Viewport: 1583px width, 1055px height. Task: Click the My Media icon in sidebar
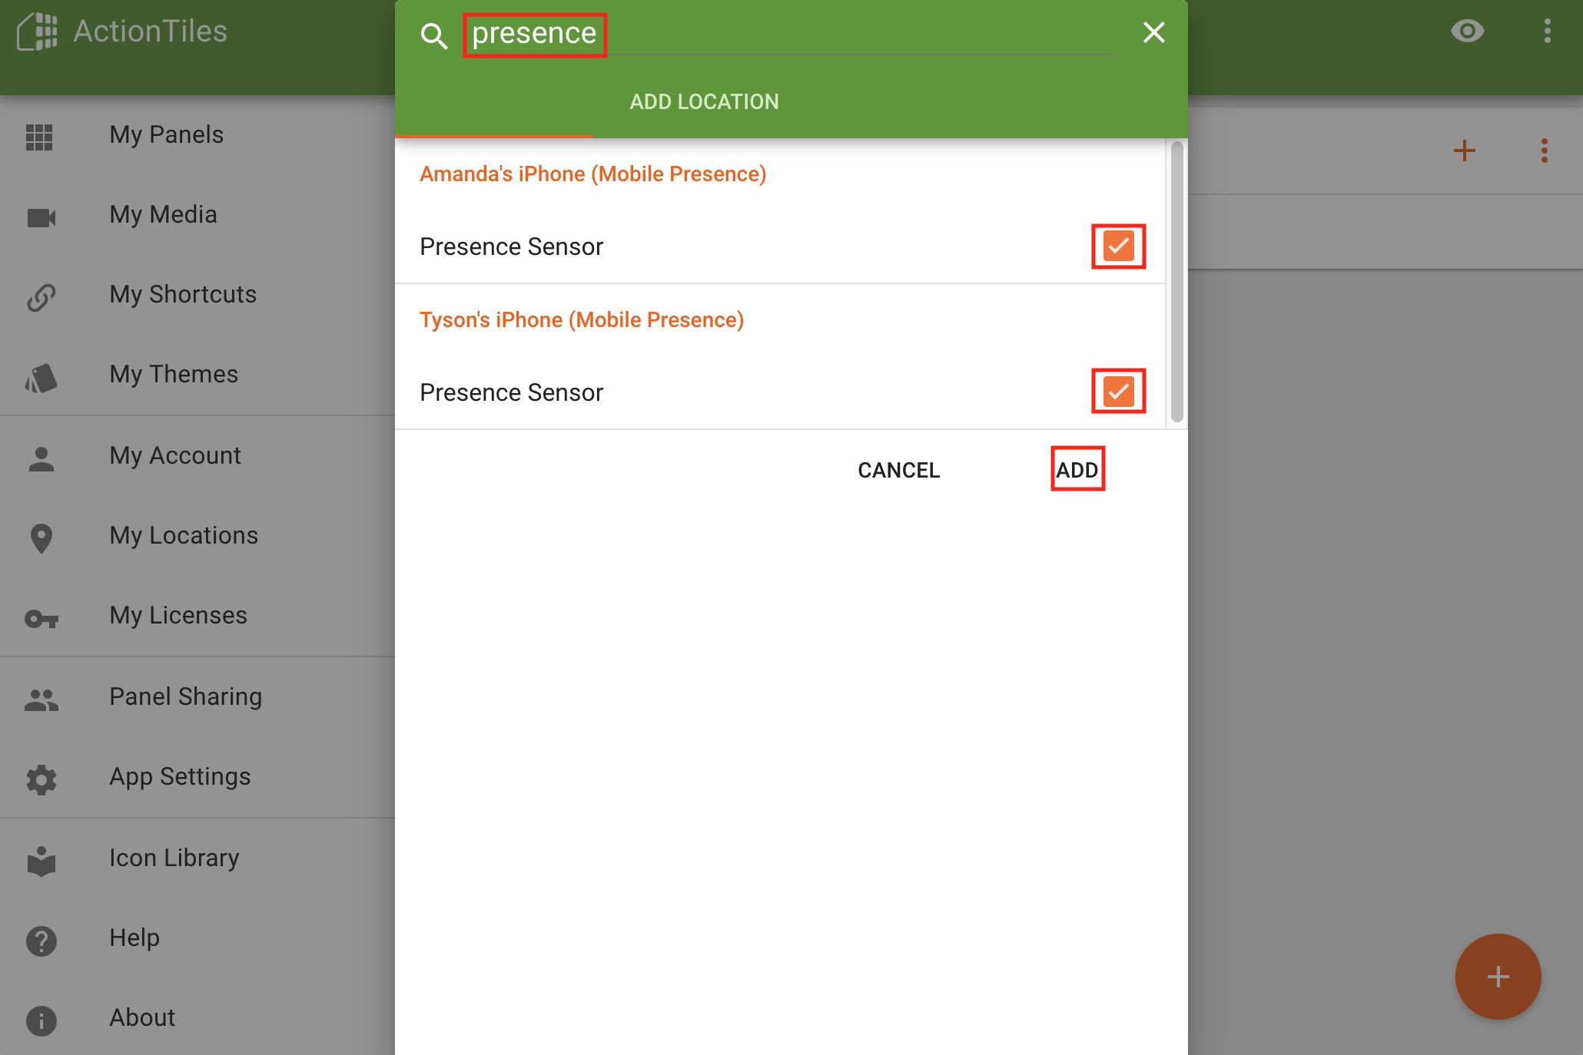pos(40,214)
